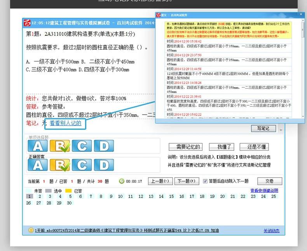This screenshot has width=307, height=251.
Task: Select answer B in single choice row
Action: (x=60, y=146)
